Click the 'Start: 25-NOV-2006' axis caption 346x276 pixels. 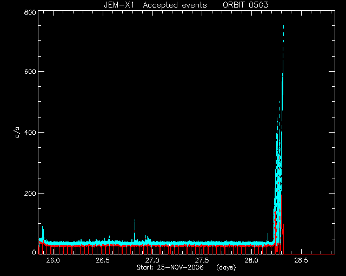[x=170, y=267]
